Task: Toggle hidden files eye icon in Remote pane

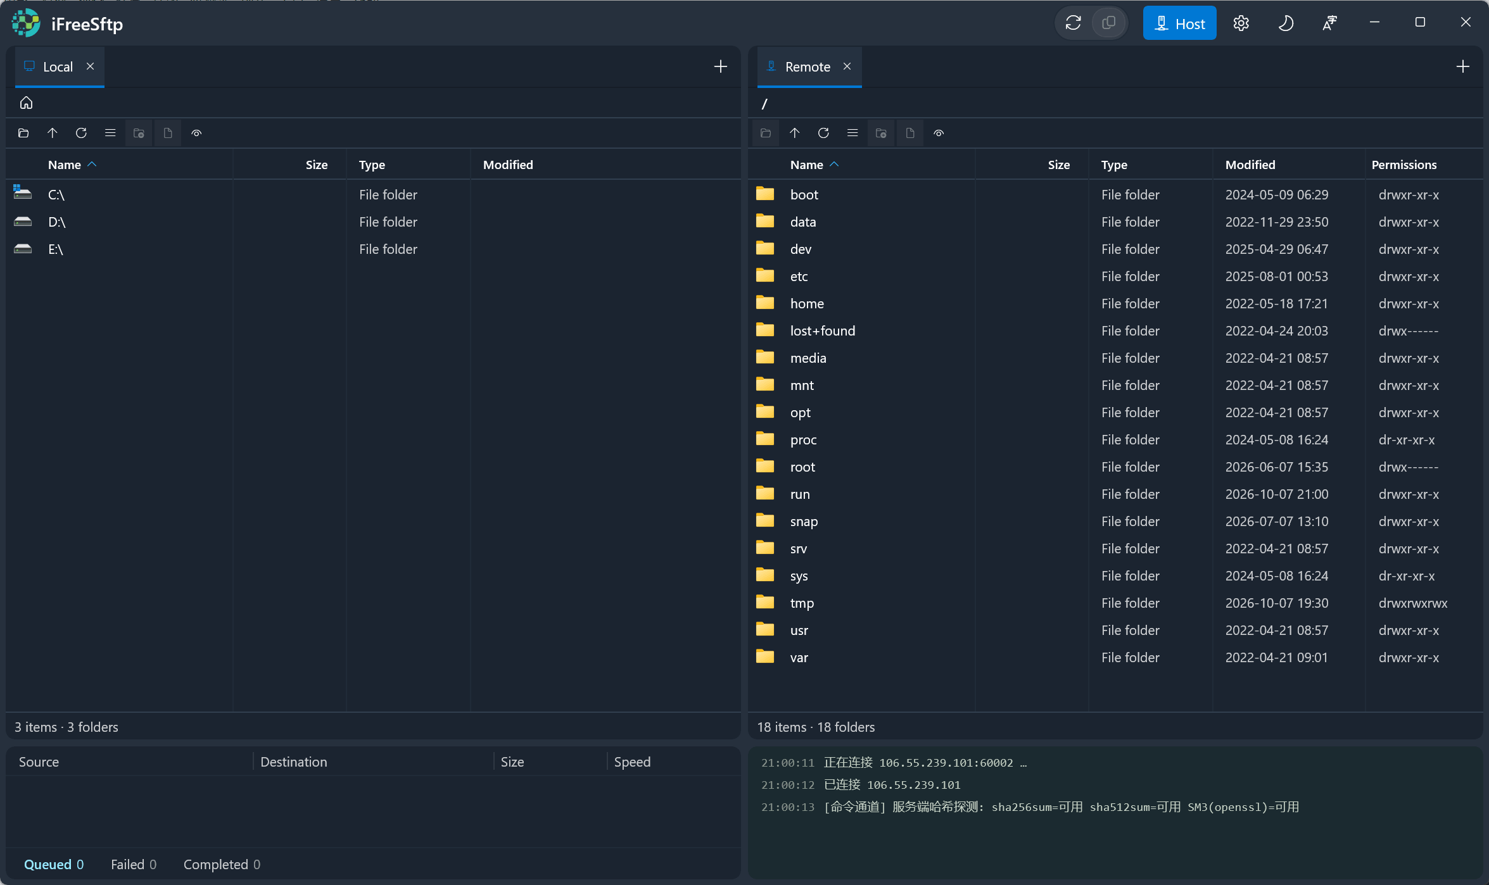Action: pos(939,133)
